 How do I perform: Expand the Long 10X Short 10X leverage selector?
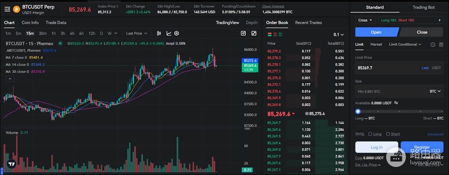[411, 20]
